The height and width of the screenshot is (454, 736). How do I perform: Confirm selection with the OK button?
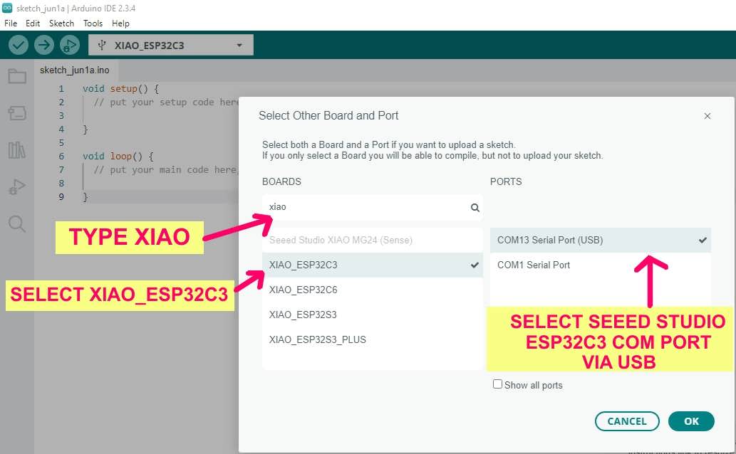(x=691, y=421)
